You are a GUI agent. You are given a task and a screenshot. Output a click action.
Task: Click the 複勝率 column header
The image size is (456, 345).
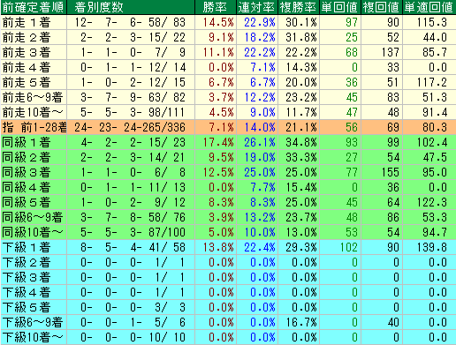click(x=299, y=7)
